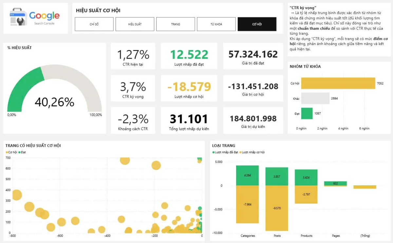The width and height of the screenshot is (393, 243).
Task: Click the 12.522 Lượt nhấp đã đạt value
Action: [x=189, y=54]
